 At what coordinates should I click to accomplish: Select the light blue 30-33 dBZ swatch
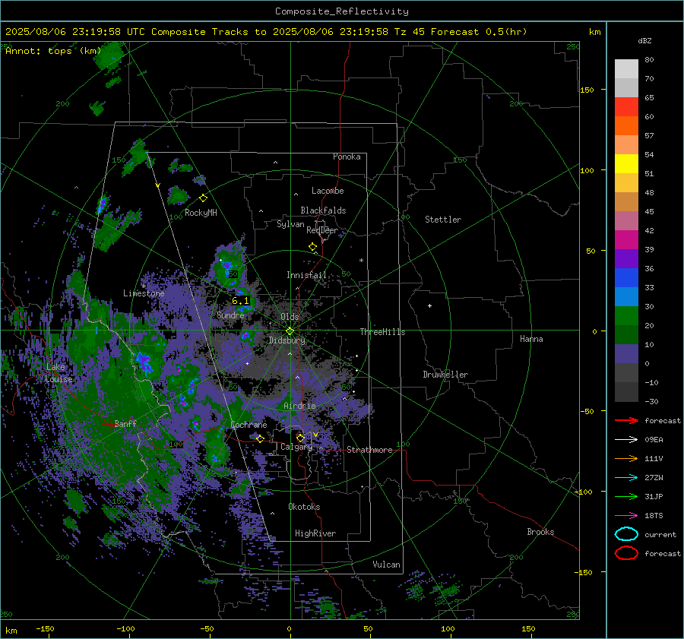pos(626,296)
